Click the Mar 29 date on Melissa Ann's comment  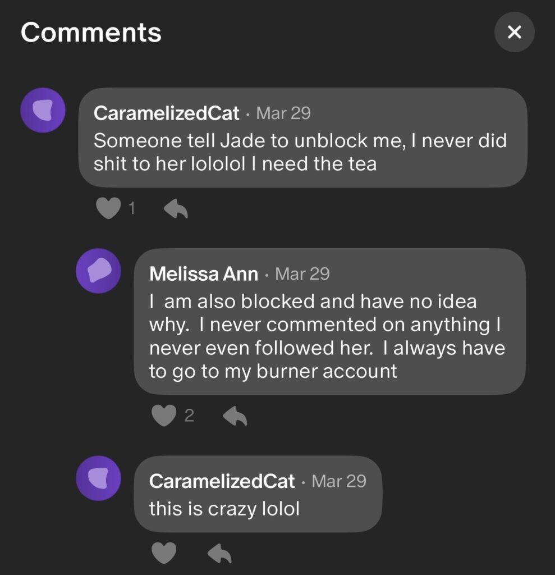pos(302,274)
